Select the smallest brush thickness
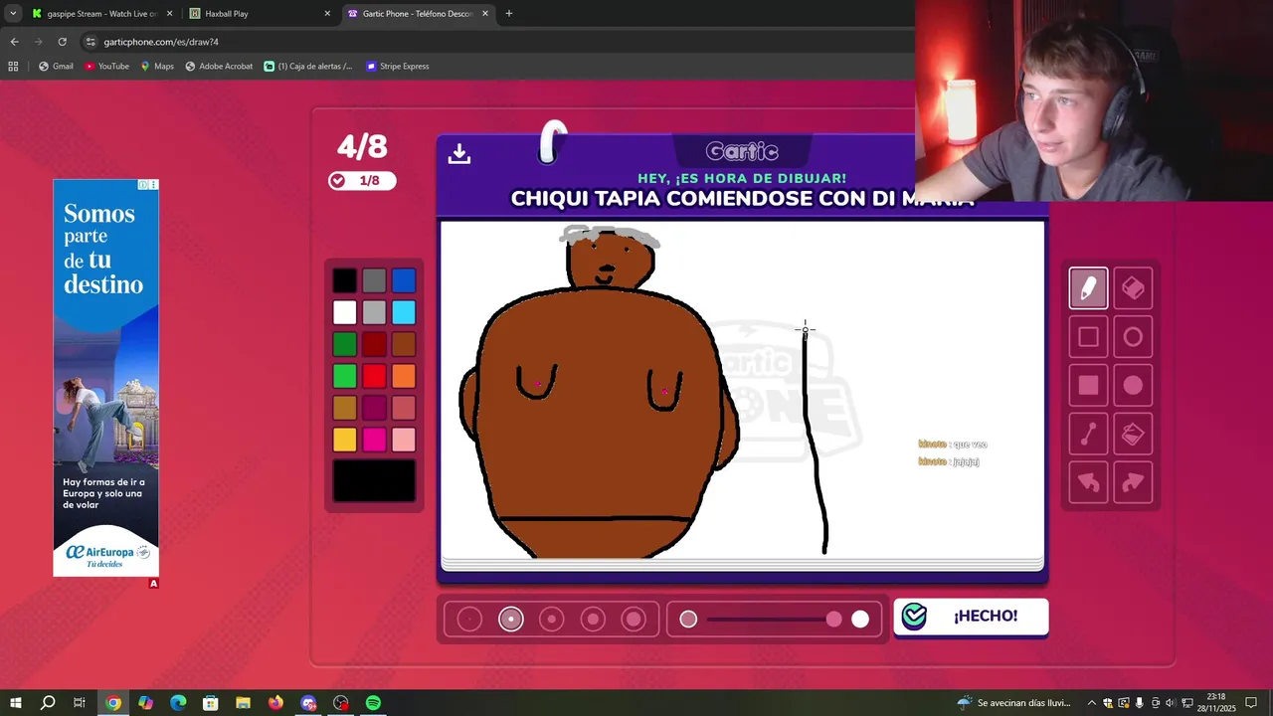 (x=469, y=620)
